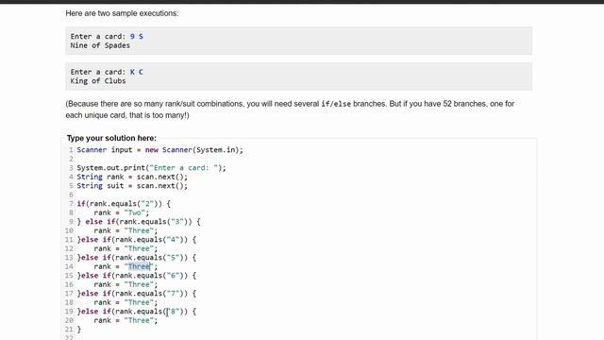
Task: Click the else if(rank.equals("6")) line
Action: [136, 275]
